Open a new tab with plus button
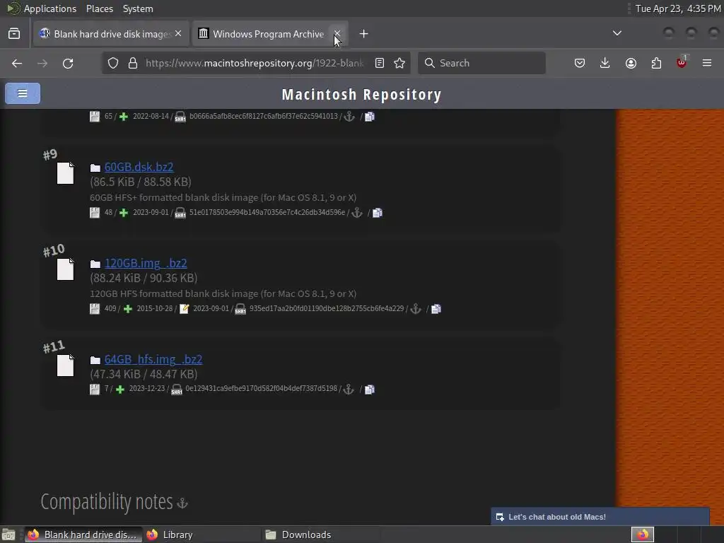724x543 pixels. point(364,34)
